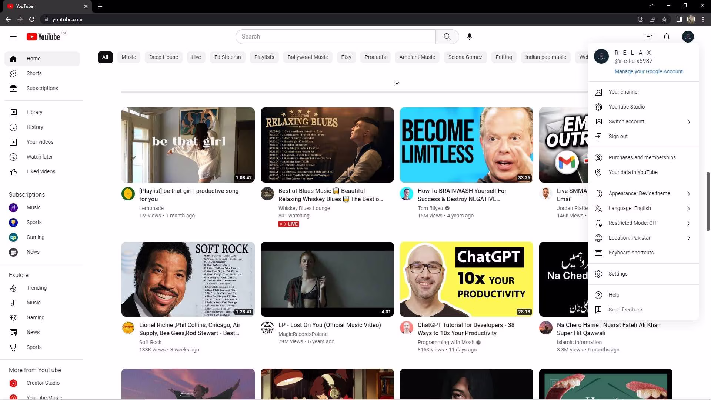Open Watch later in sidebar
This screenshot has width=711, height=400.
click(x=40, y=157)
